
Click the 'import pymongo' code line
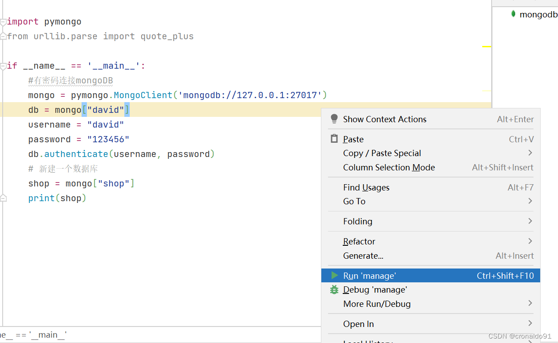(x=44, y=22)
